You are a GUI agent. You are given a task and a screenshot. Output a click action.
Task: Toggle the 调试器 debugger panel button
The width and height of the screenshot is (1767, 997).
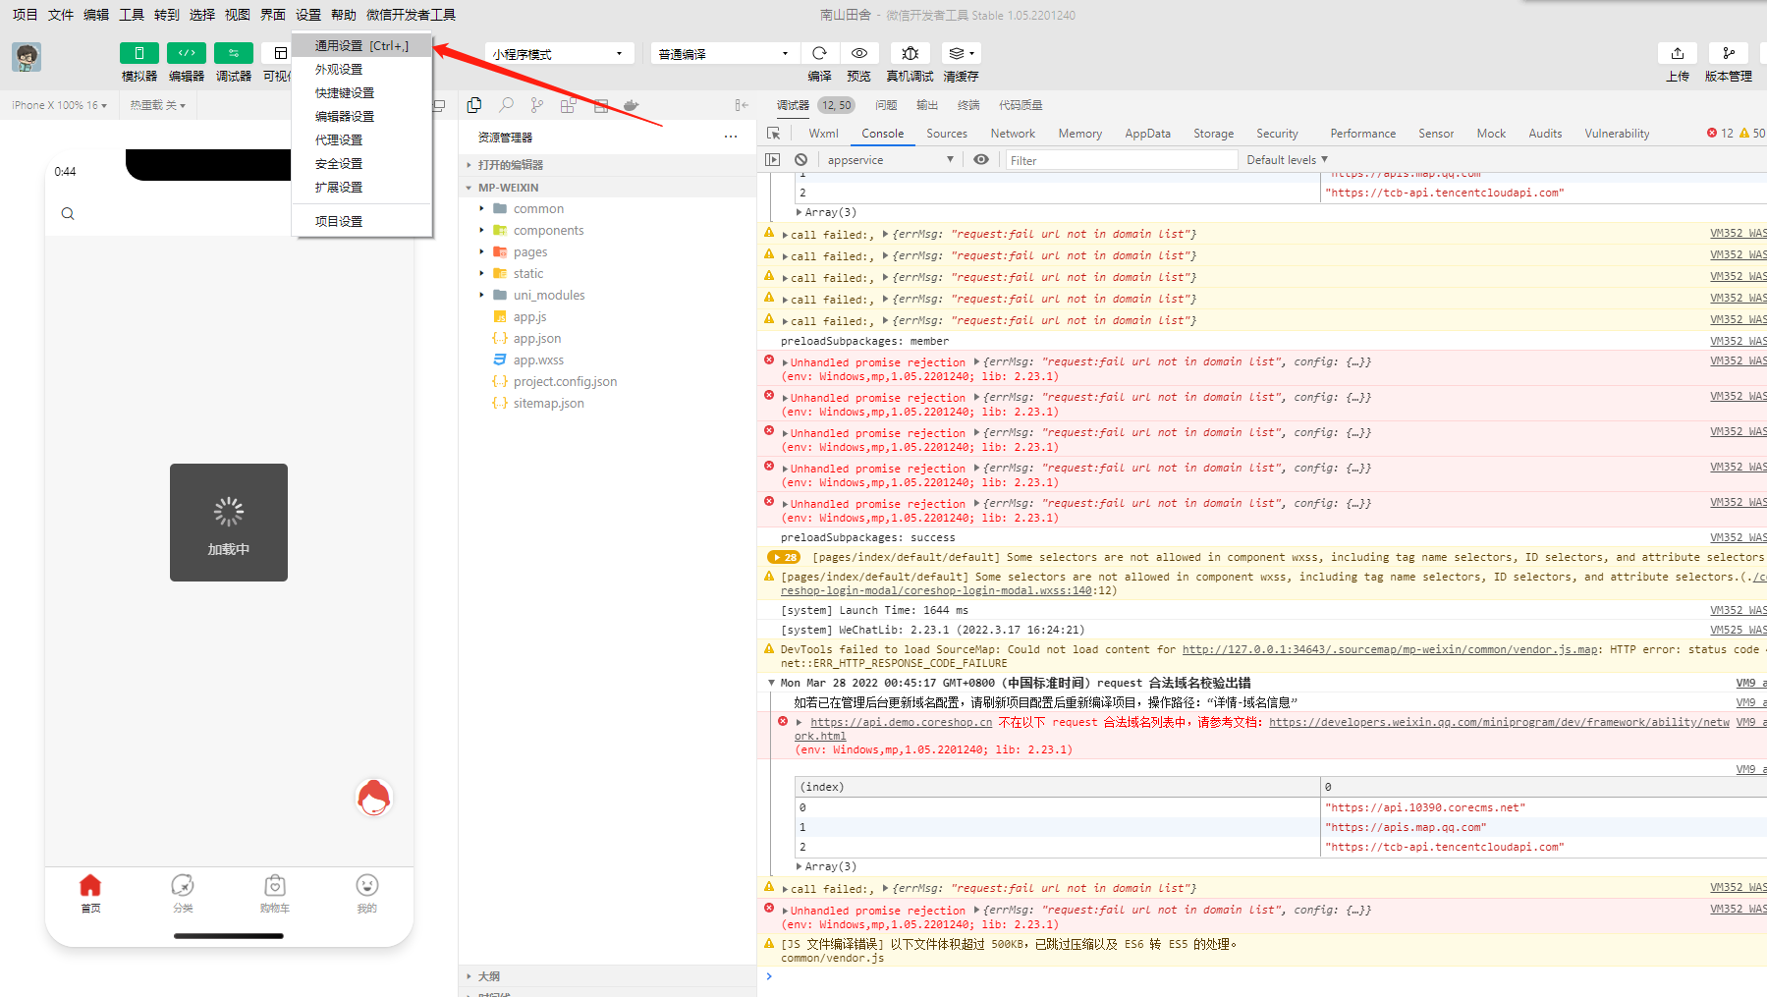[x=234, y=53]
